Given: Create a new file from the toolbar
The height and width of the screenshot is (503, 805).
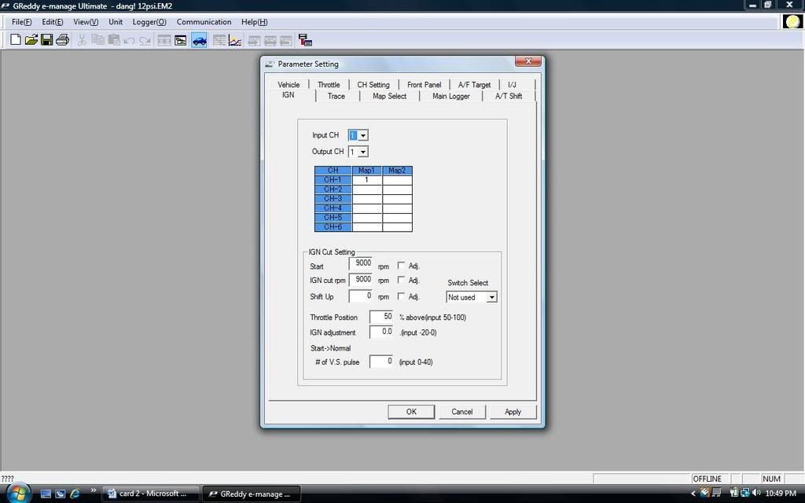Looking at the screenshot, I should 16,40.
